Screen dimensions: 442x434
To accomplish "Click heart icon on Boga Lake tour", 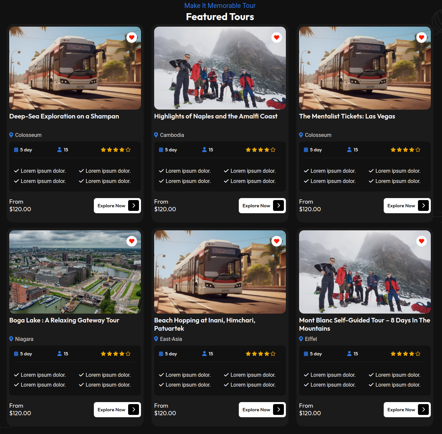I will click(x=132, y=241).
